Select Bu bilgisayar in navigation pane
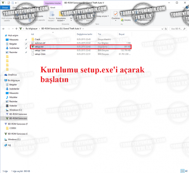The height and width of the screenshot is (173, 189). coord(14,80)
